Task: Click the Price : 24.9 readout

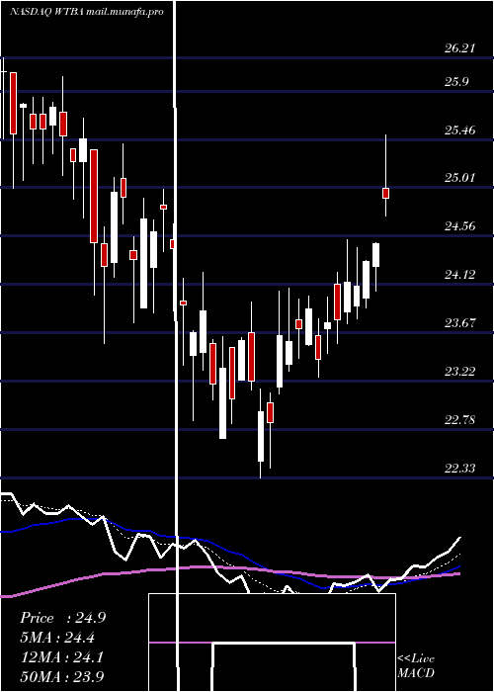Action: click(62, 618)
